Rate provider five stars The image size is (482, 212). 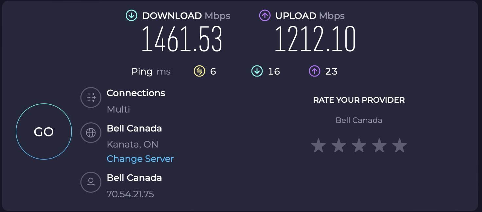coord(399,145)
